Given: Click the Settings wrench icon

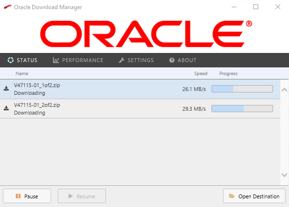Looking at the screenshot, I should click(x=121, y=60).
